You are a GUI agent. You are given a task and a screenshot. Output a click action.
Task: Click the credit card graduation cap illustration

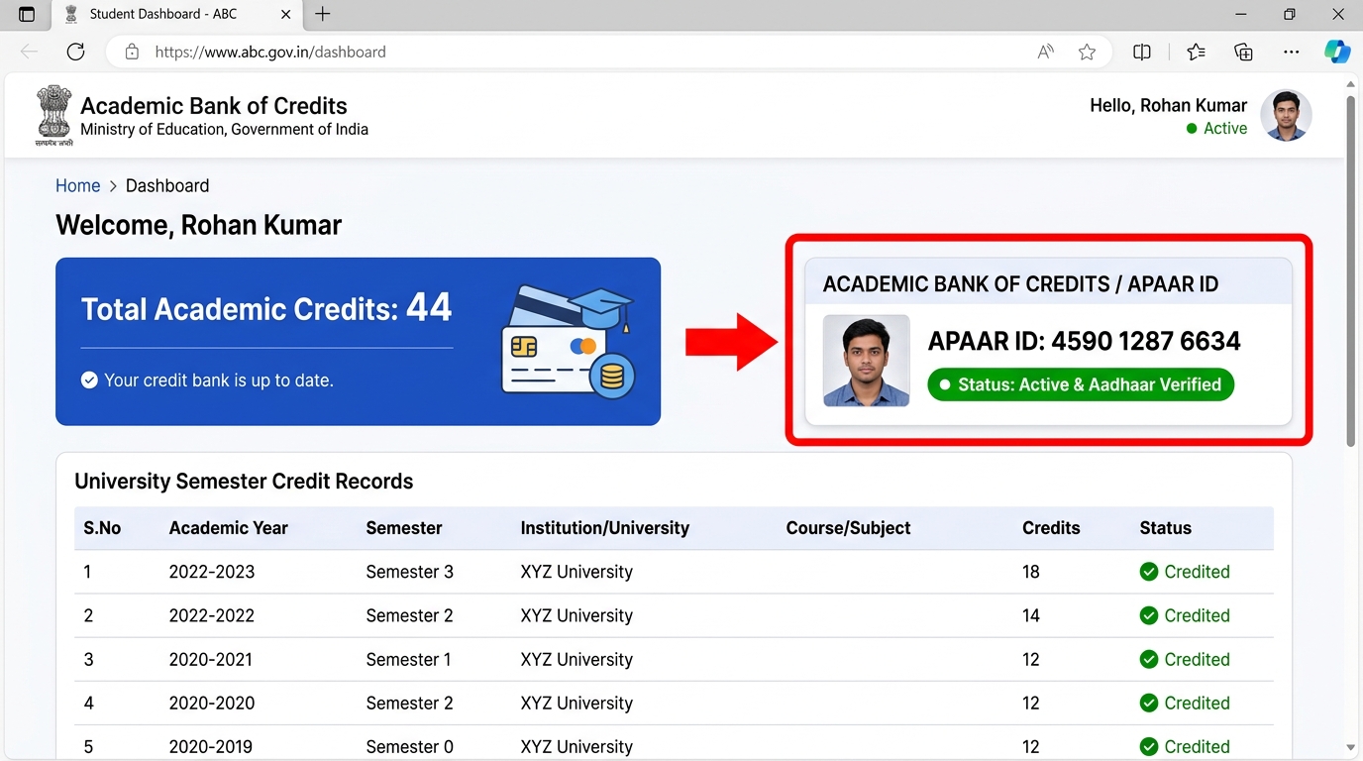tap(570, 342)
